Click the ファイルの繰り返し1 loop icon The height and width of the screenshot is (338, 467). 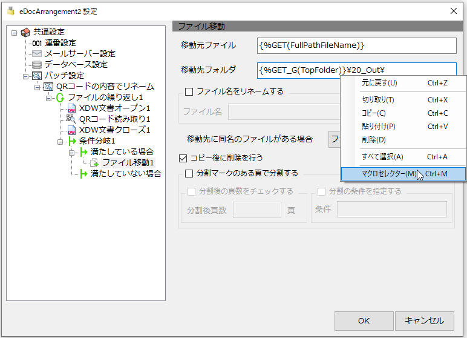click(x=60, y=98)
